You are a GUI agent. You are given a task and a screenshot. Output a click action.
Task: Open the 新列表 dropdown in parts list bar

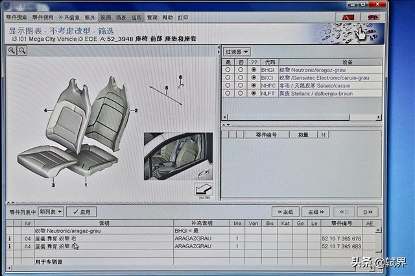51,211
